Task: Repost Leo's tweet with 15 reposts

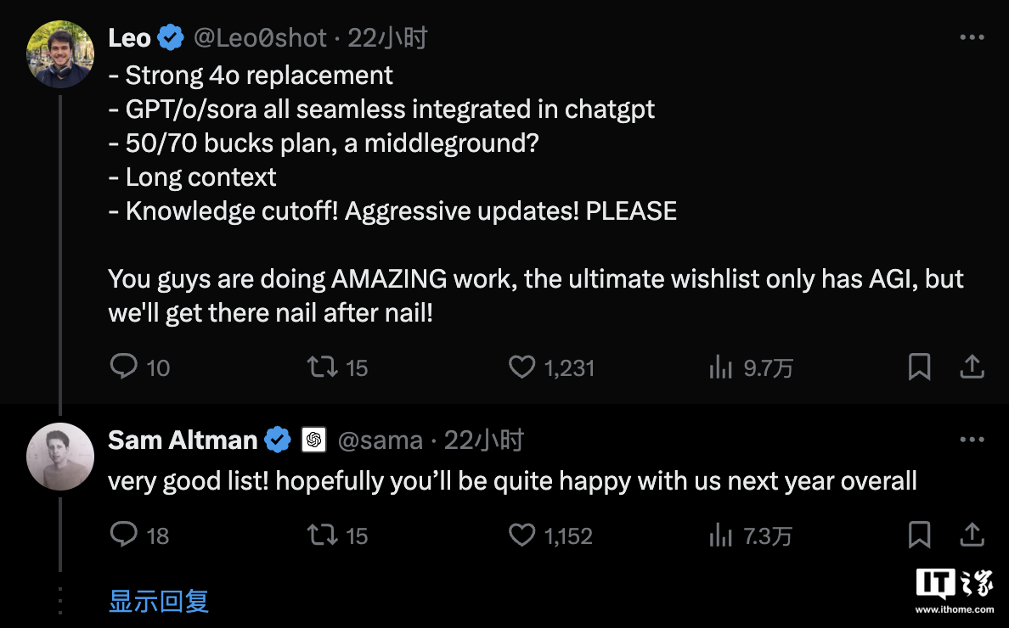Action: pos(322,367)
